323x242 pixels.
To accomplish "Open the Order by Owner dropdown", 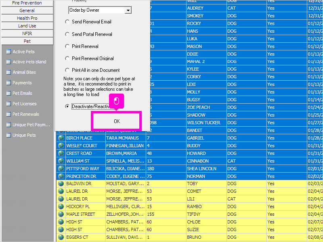I will click(128, 10).
